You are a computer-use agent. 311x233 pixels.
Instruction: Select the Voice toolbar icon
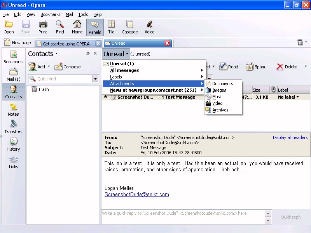coord(149,27)
